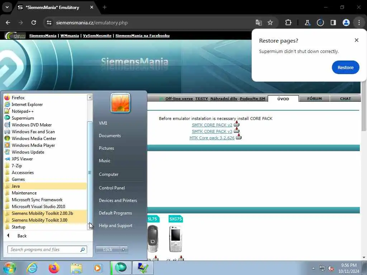Open Help and Support

point(115,226)
